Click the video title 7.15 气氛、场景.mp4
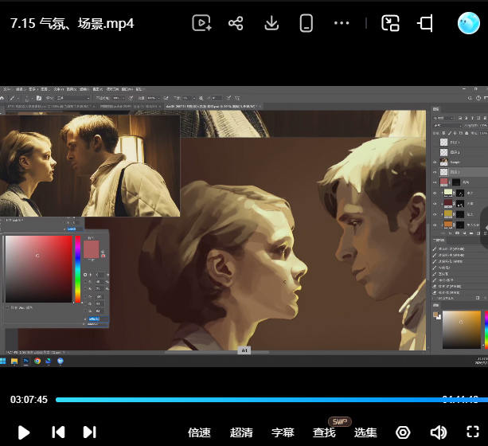Image resolution: width=488 pixels, height=446 pixels. pos(72,23)
